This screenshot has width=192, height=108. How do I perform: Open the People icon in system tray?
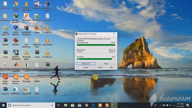(x=155, y=105)
